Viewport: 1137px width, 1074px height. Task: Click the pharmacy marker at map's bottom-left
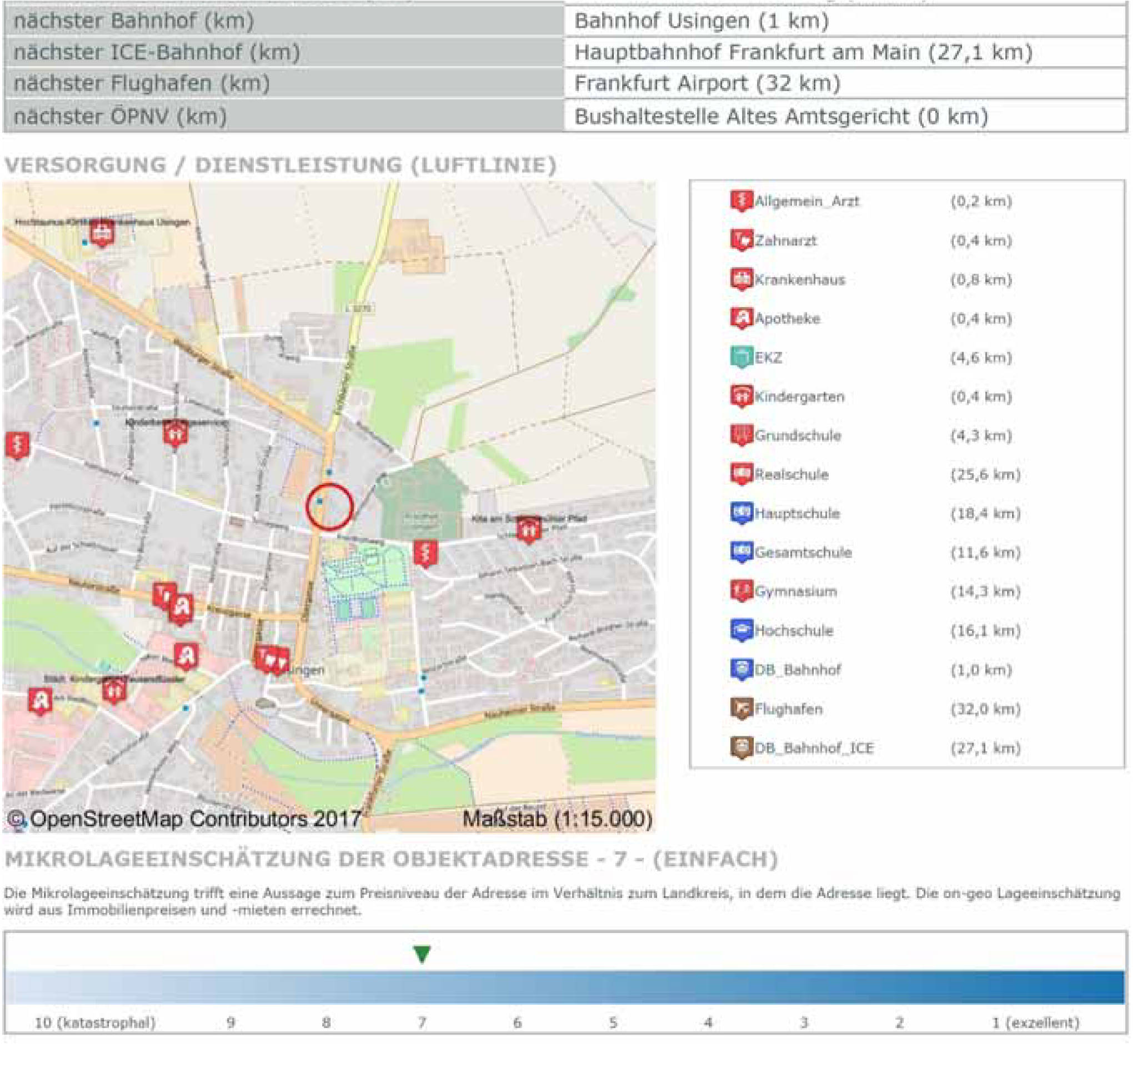coord(40,701)
